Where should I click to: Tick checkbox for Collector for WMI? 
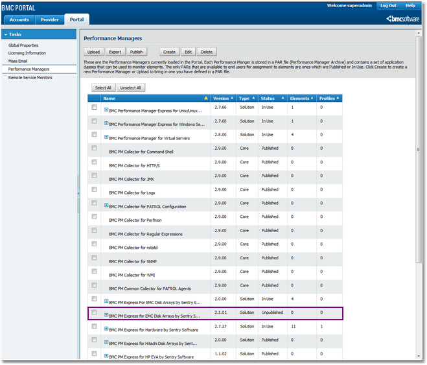tap(94, 271)
